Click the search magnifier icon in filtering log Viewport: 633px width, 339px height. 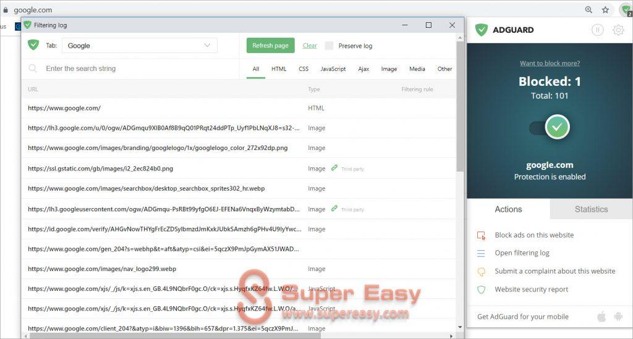click(33, 69)
